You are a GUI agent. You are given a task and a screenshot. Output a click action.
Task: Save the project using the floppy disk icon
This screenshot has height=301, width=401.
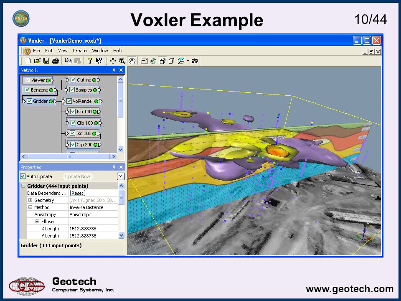coord(46,61)
